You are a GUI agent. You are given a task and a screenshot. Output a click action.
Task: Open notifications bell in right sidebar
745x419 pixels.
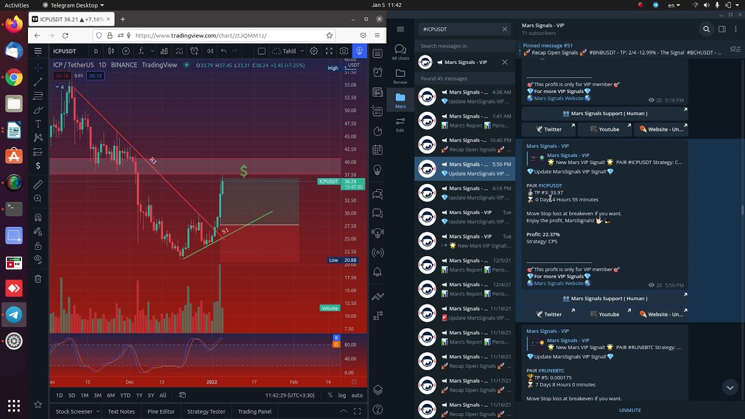pos(378,272)
